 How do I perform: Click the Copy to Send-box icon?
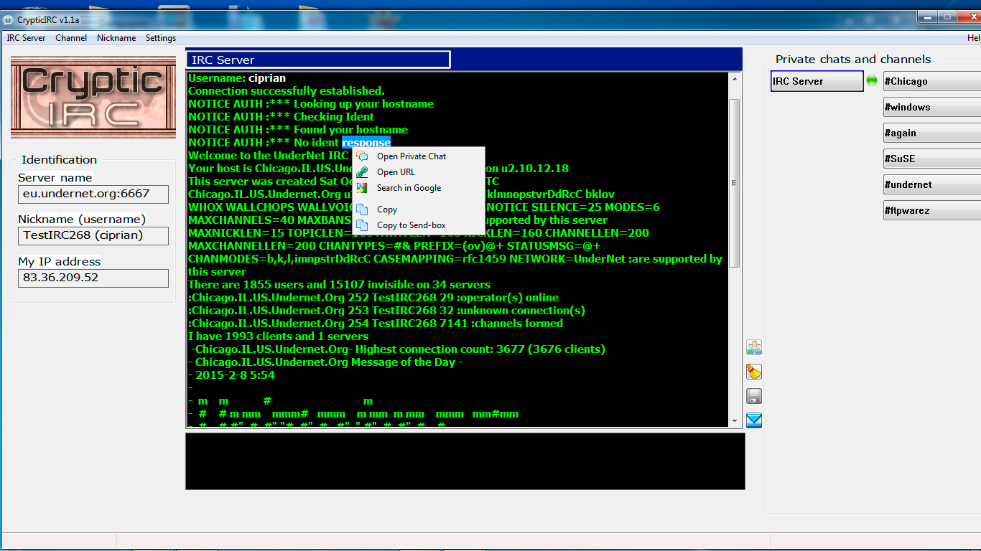click(x=363, y=225)
